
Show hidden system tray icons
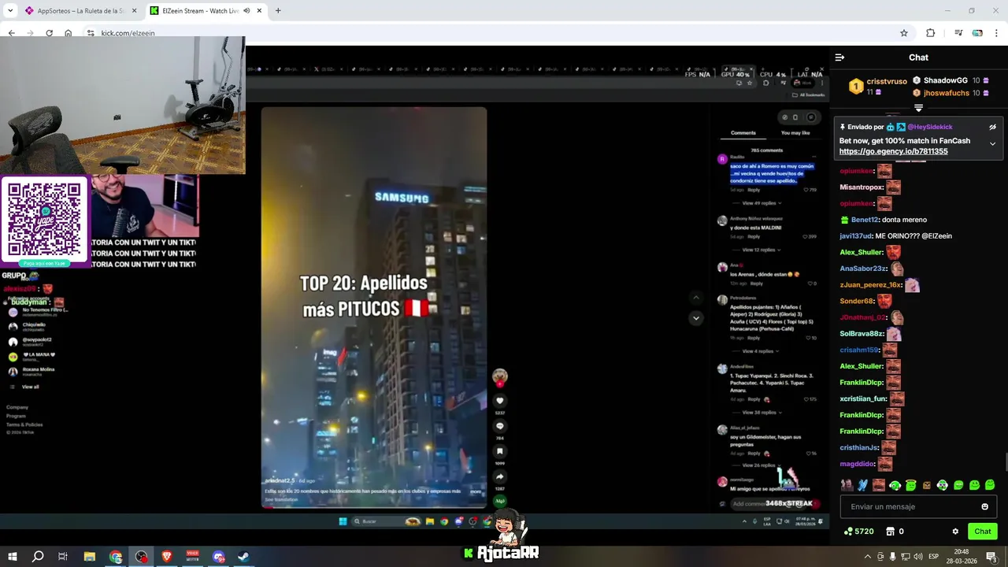(x=868, y=557)
